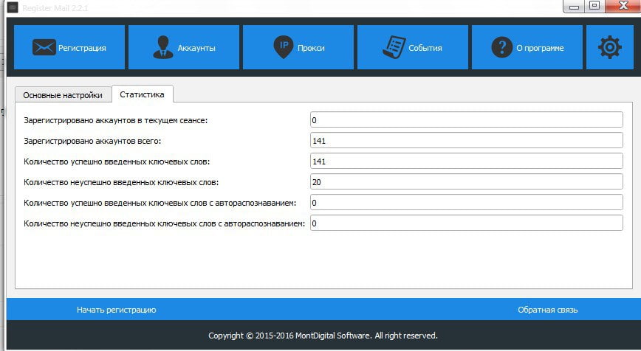Switch to the Основные настройки tab

63,95
